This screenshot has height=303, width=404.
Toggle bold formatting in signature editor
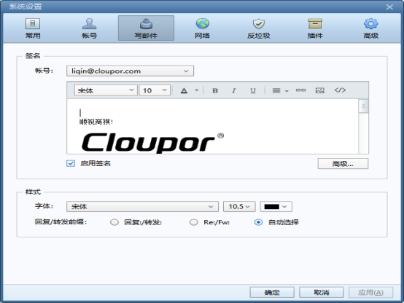pos(215,90)
